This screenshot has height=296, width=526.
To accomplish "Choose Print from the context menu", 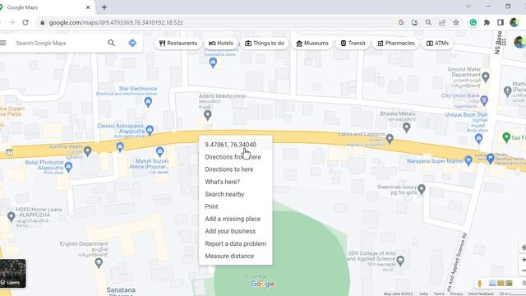I will (x=236, y=206).
